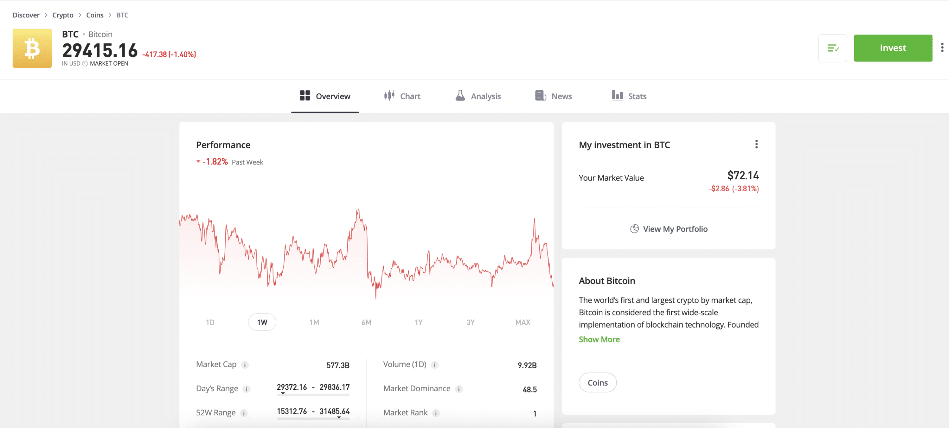
Task: Select the 1Y performance range
Action: 419,322
